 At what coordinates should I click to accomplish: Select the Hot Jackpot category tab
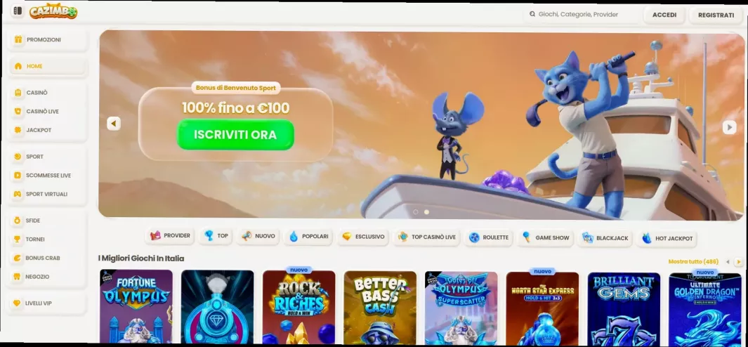point(667,238)
